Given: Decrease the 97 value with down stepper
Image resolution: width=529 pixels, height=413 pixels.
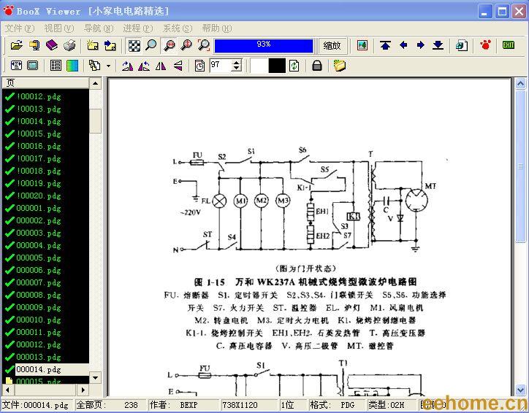Looking at the screenshot, I should pos(237,69).
